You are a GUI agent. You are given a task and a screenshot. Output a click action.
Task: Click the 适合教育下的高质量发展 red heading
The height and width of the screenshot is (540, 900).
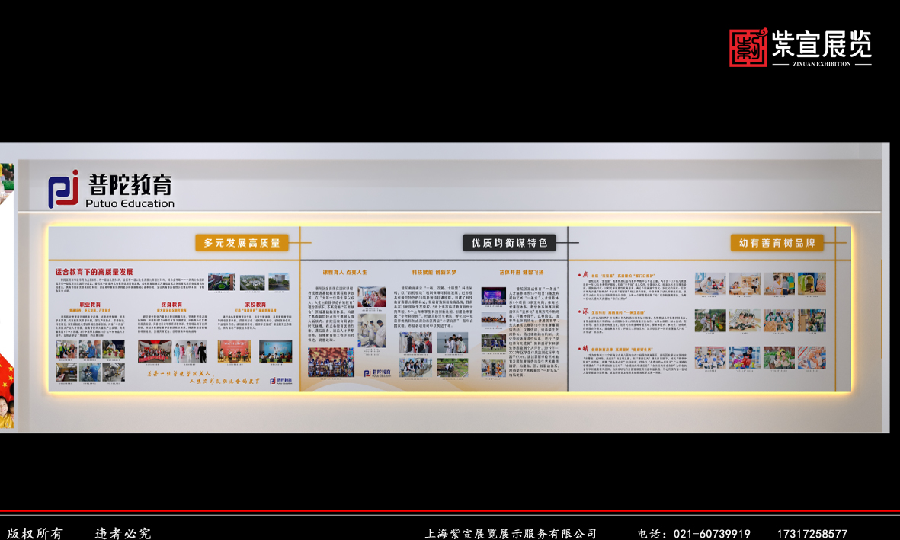click(x=94, y=271)
